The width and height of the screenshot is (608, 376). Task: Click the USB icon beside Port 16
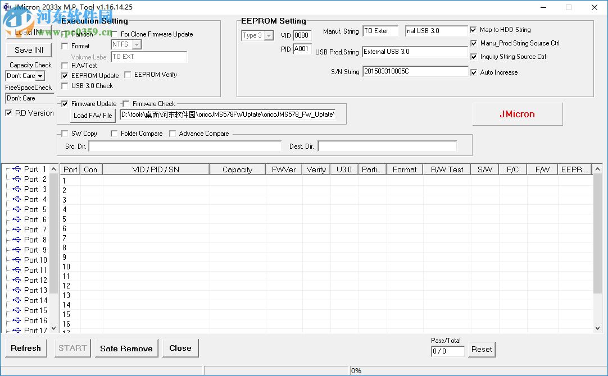click(x=17, y=320)
